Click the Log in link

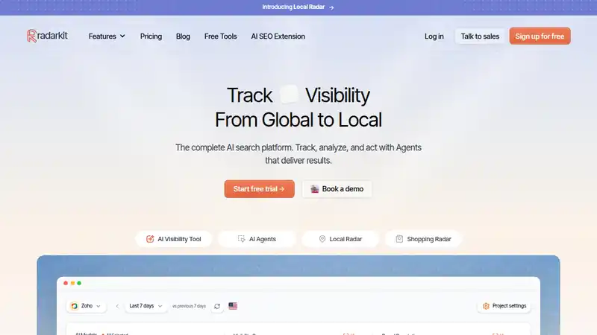pos(434,36)
